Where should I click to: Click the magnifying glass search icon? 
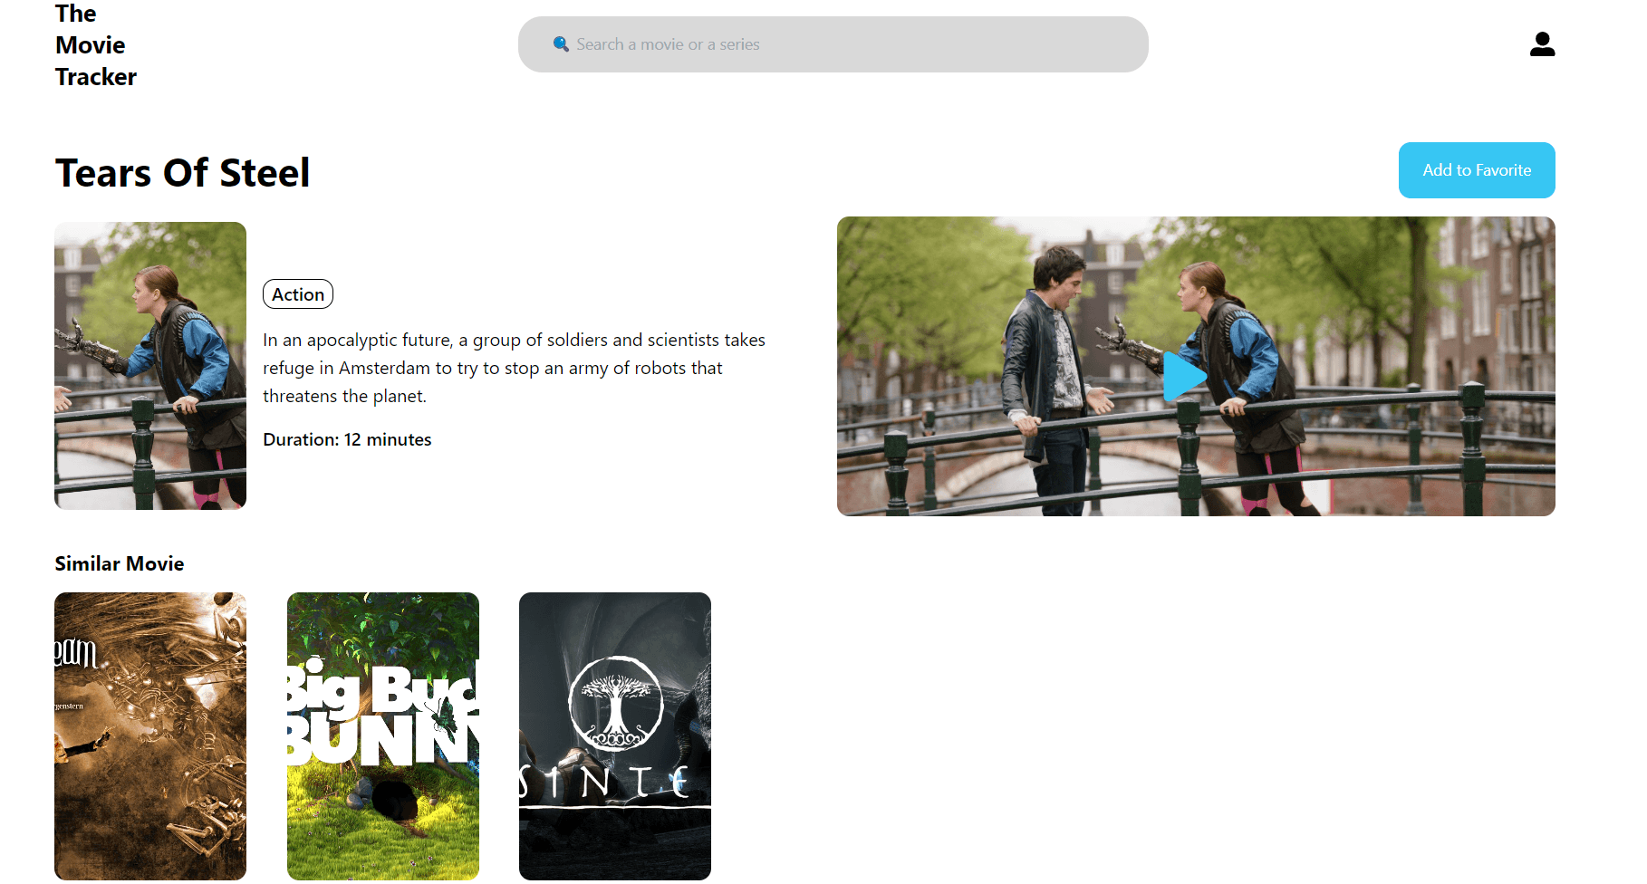point(561,44)
